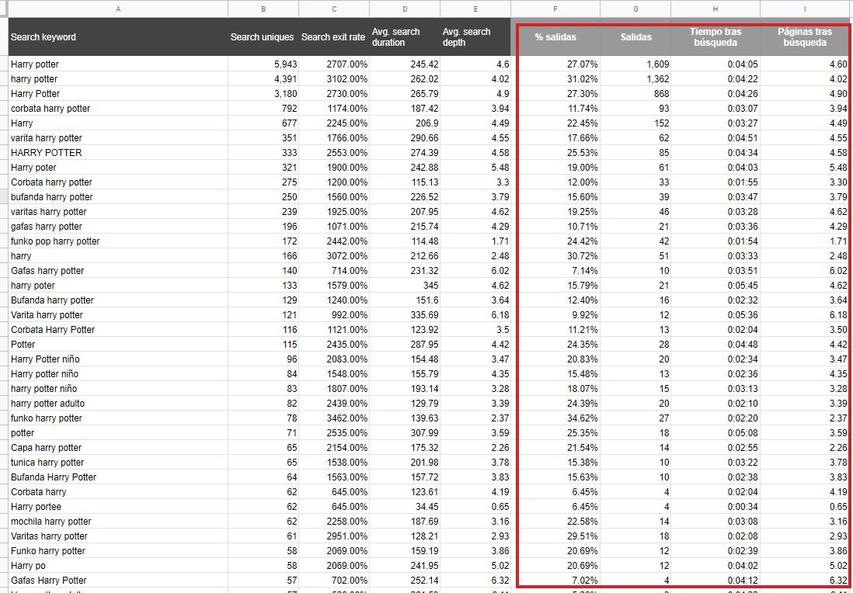Click the '% salidas' header cell
The image size is (853, 593).
point(555,37)
